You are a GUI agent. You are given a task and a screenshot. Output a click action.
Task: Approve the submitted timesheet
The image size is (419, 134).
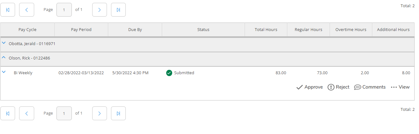(x=310, y=87)
